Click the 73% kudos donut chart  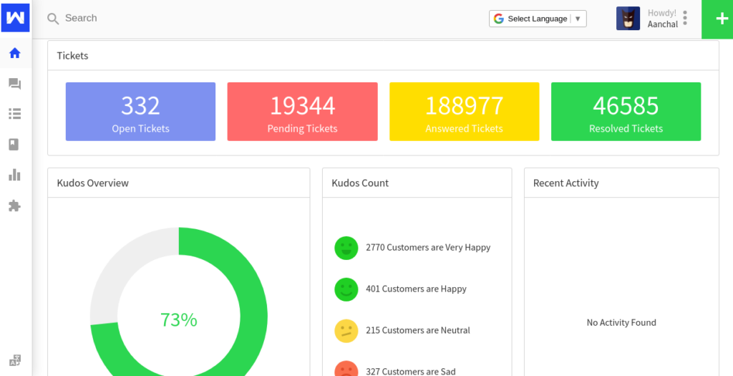coord(179,319)
